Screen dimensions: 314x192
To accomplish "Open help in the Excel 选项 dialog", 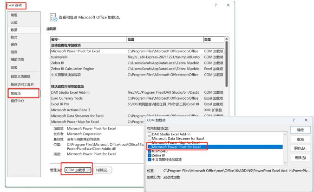I will pos(216,5).
